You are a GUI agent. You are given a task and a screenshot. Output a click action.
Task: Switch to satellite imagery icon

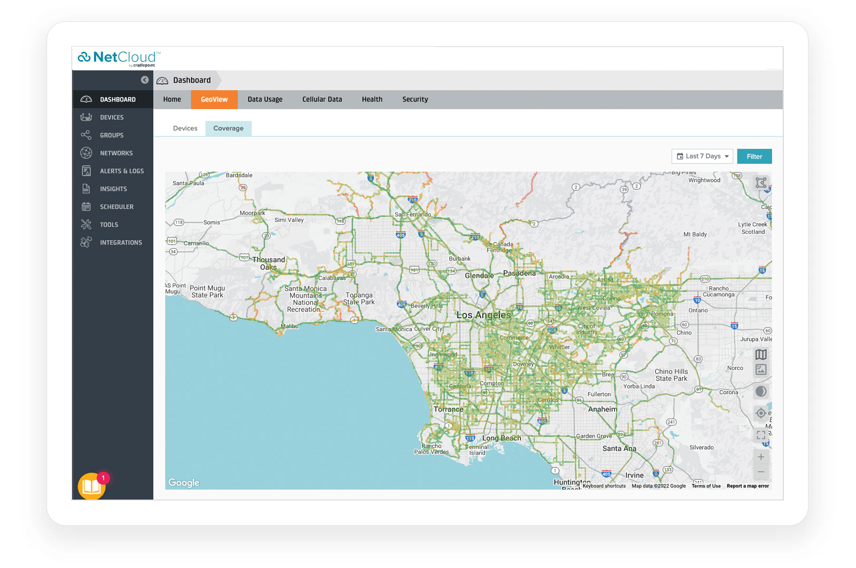click(x=761, y=369)
